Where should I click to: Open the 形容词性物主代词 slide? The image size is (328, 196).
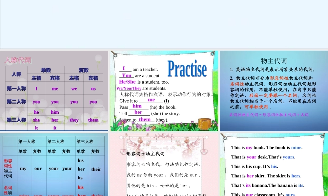(x=164, y=163)
